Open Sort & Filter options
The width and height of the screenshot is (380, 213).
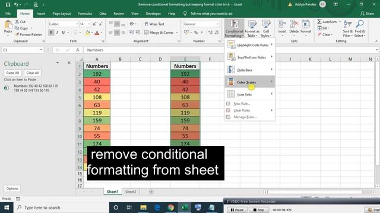tap(348, 29)
